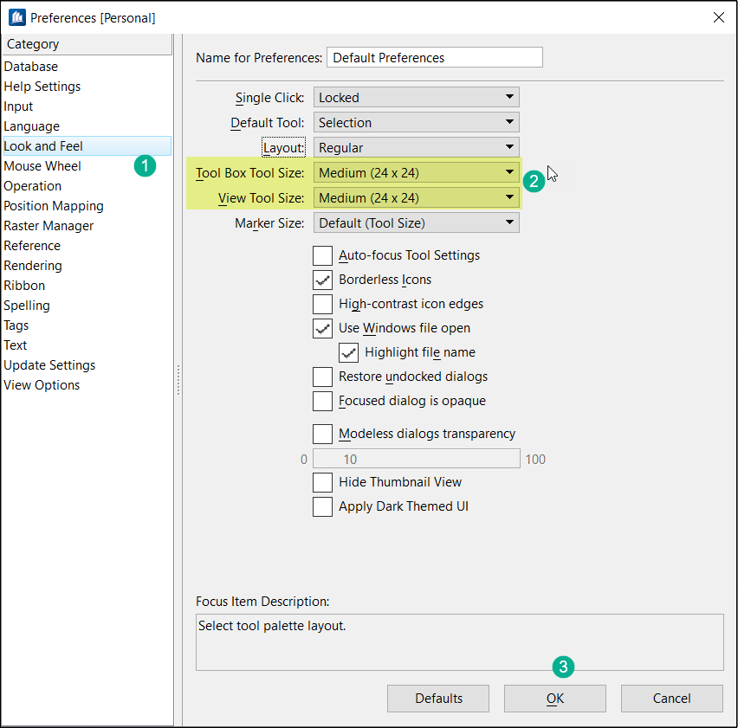Enable Auto-focus Tool Settings checkbox
Viewport: 738px width, 728px height.
click(323, 255)
